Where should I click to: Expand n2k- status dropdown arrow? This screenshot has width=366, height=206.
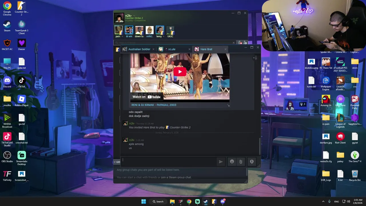point(134,16)
